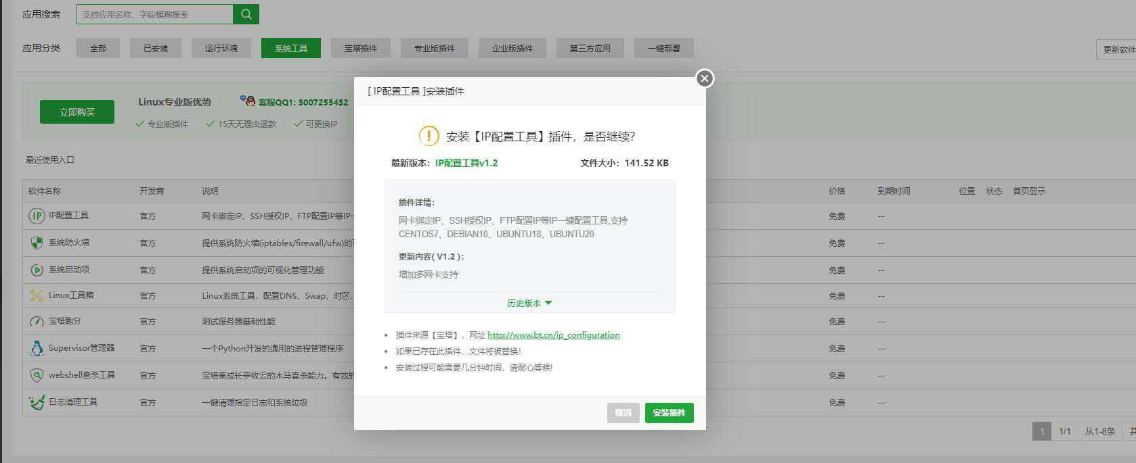Screen dimensions: 1136x463
Task: Click the 增加多网卡支持 update note
Action: pyautogui.click(x=429, y=274)
